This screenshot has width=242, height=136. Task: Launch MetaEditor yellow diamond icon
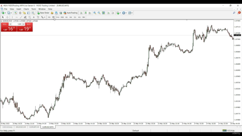point(52,13)
